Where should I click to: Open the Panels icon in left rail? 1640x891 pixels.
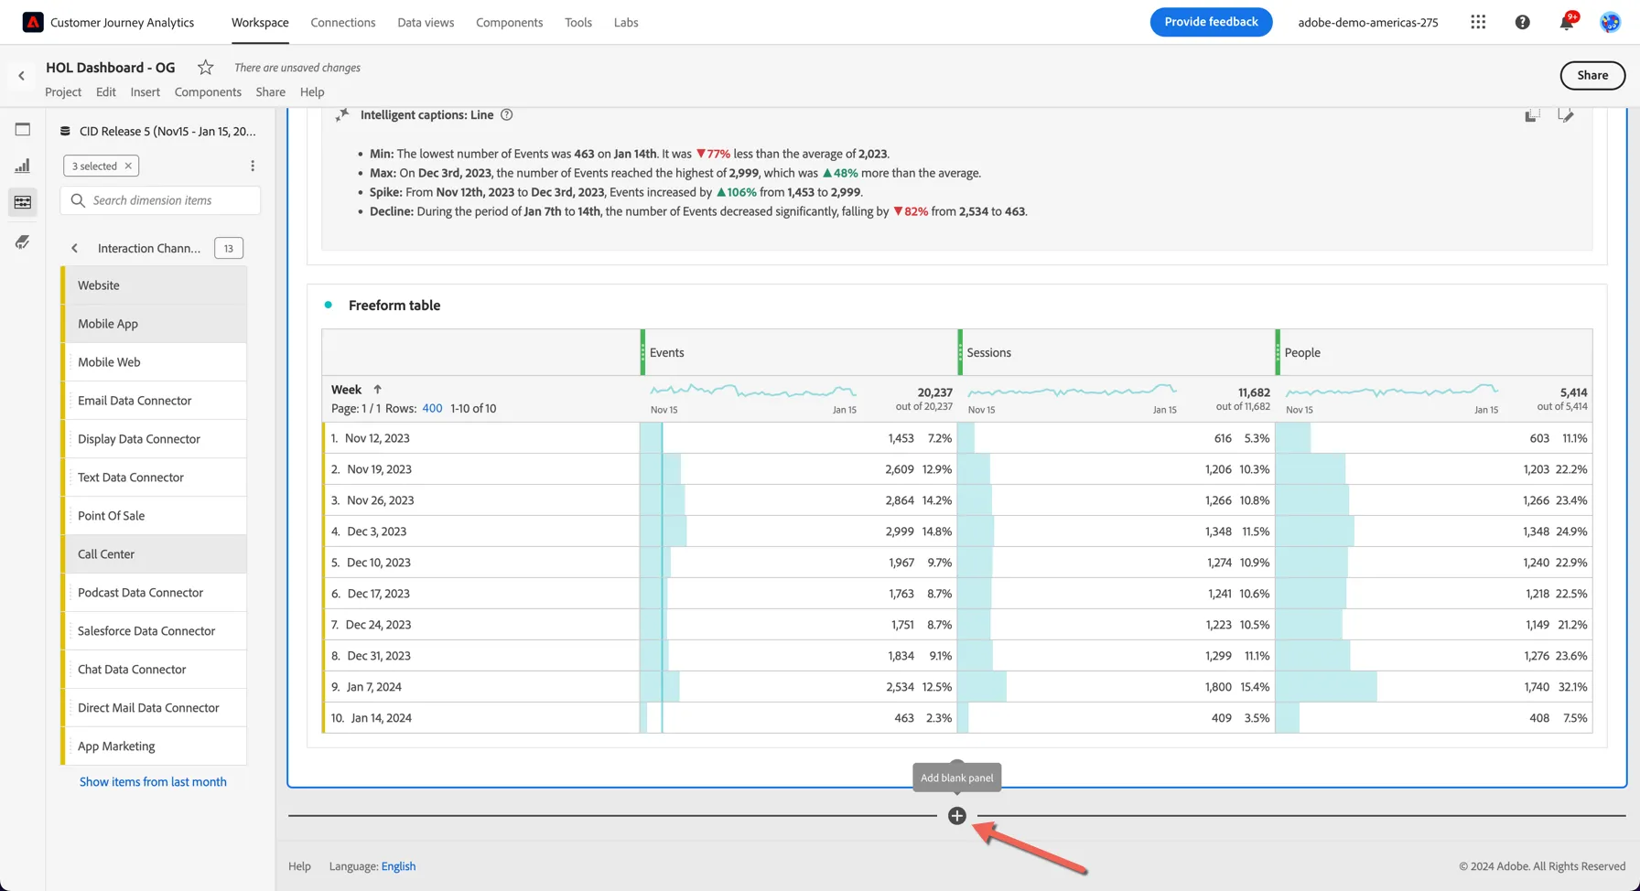(x=23, y=129)
